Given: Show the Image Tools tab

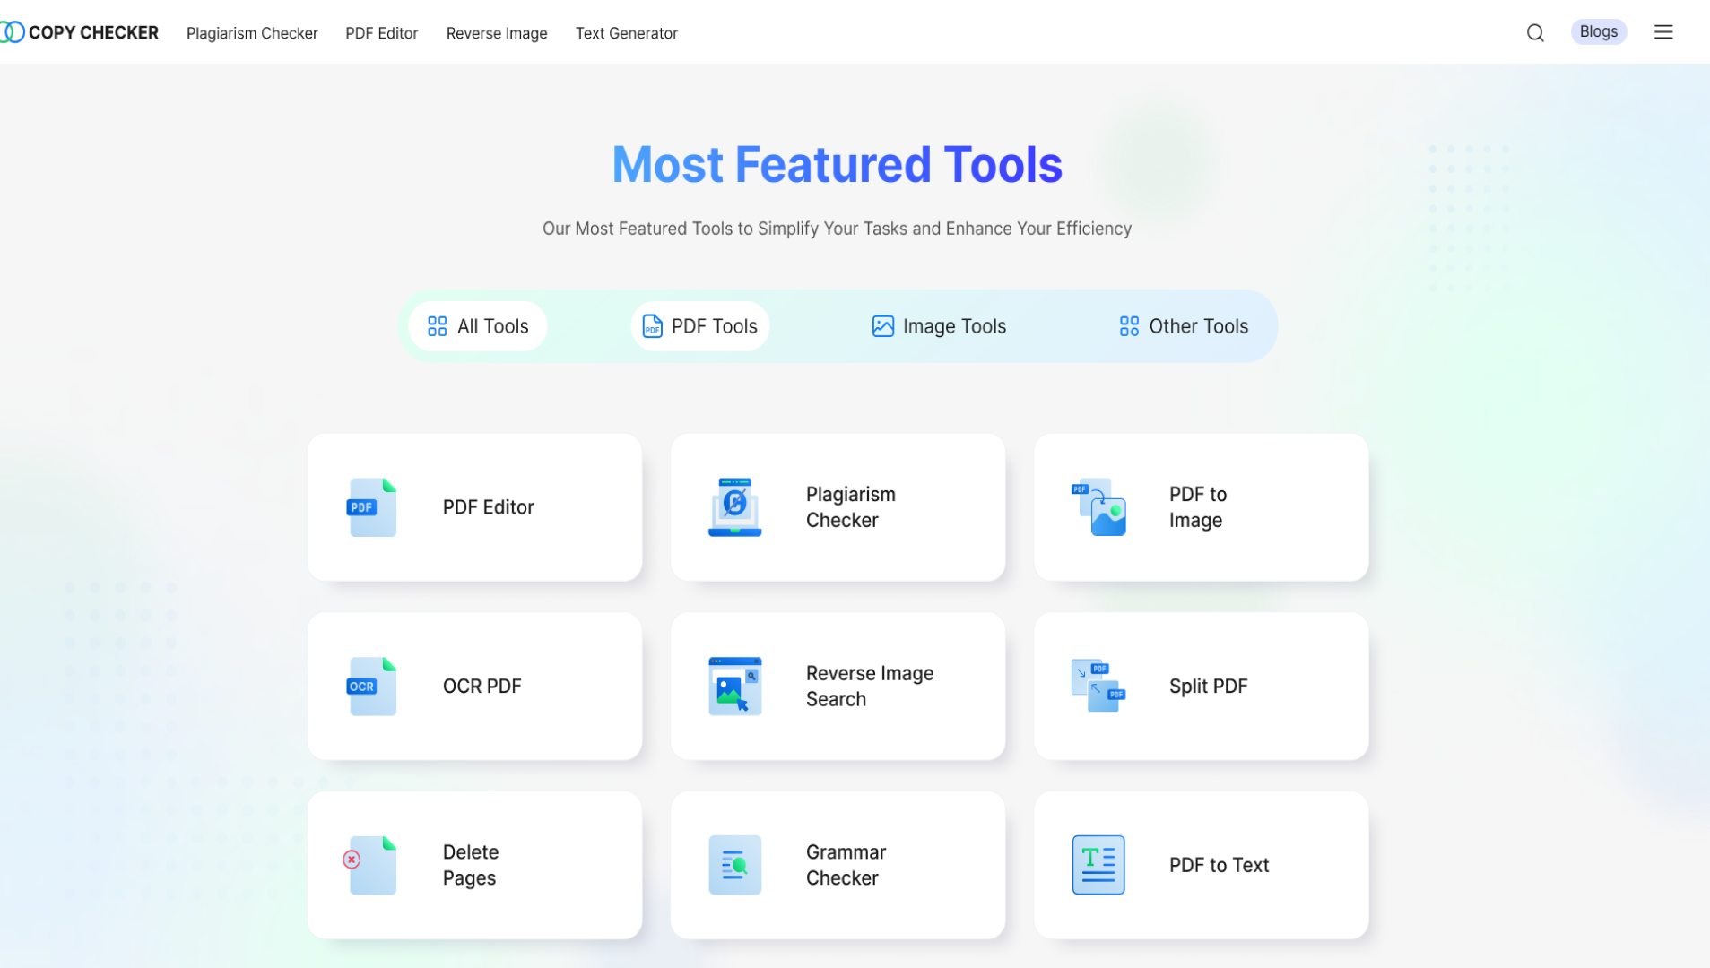Looking at the screenshot, I should pos(939,326).
